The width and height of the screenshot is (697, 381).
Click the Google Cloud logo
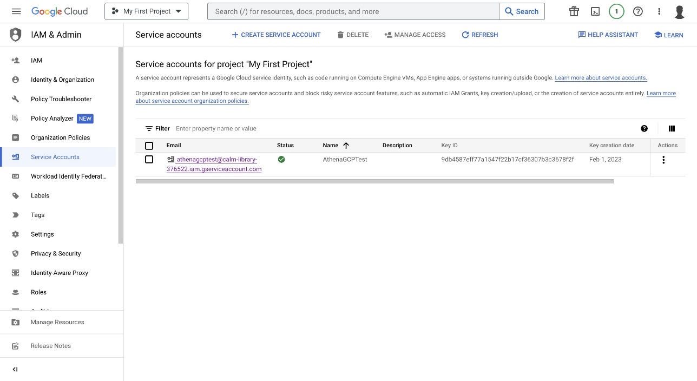click(60, 11)
